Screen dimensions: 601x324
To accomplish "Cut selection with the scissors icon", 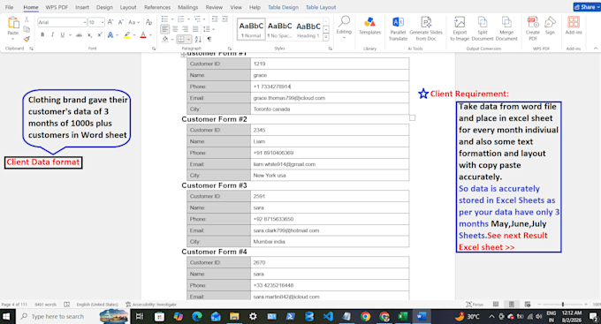I will (27, 19).
